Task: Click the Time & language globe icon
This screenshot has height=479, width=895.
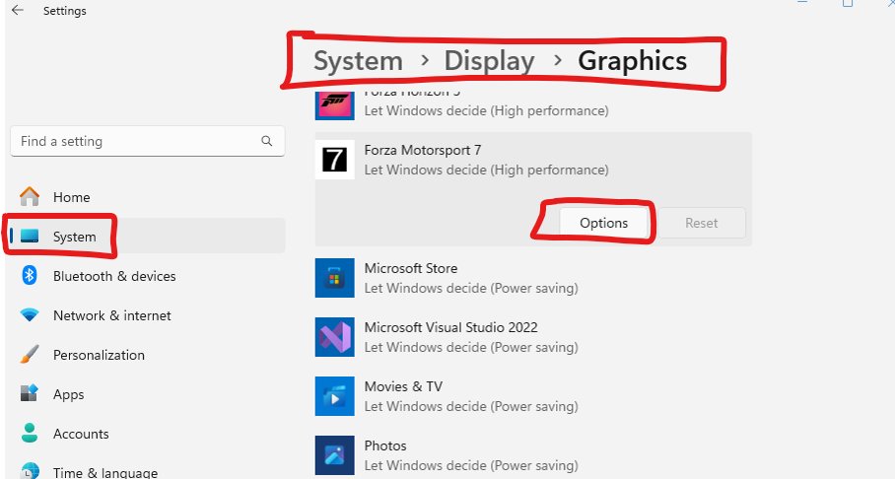Action: click(30, 471)
